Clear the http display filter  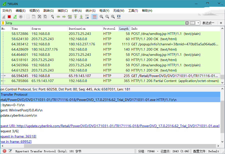[187, 23]
